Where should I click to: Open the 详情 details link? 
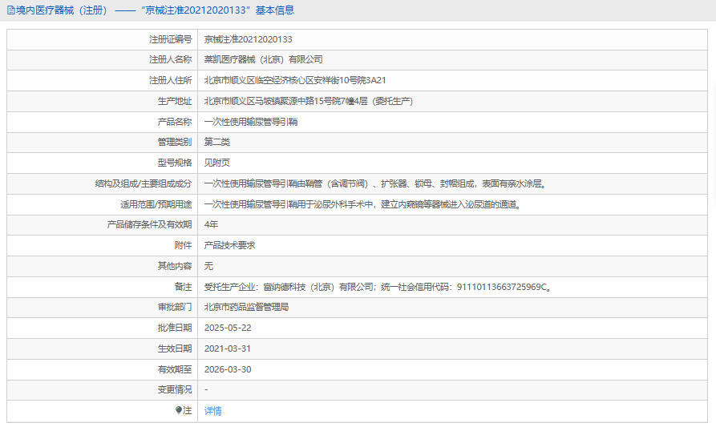coord(212,410)
